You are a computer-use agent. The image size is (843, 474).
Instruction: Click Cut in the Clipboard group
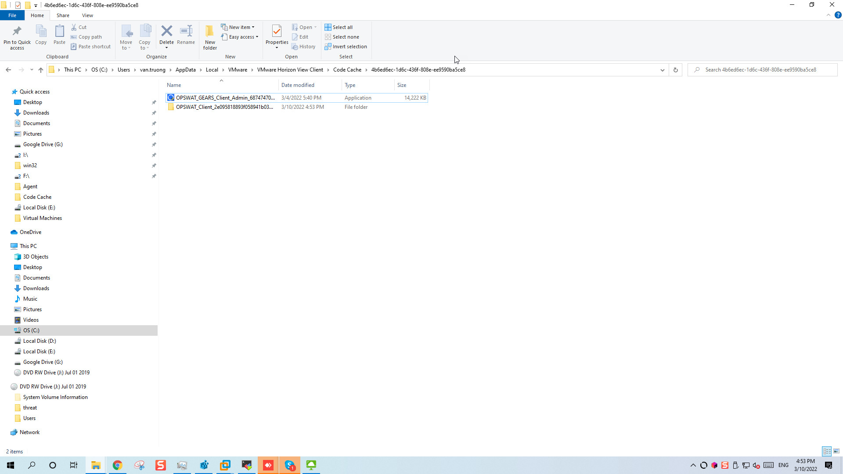pos(79,27)
